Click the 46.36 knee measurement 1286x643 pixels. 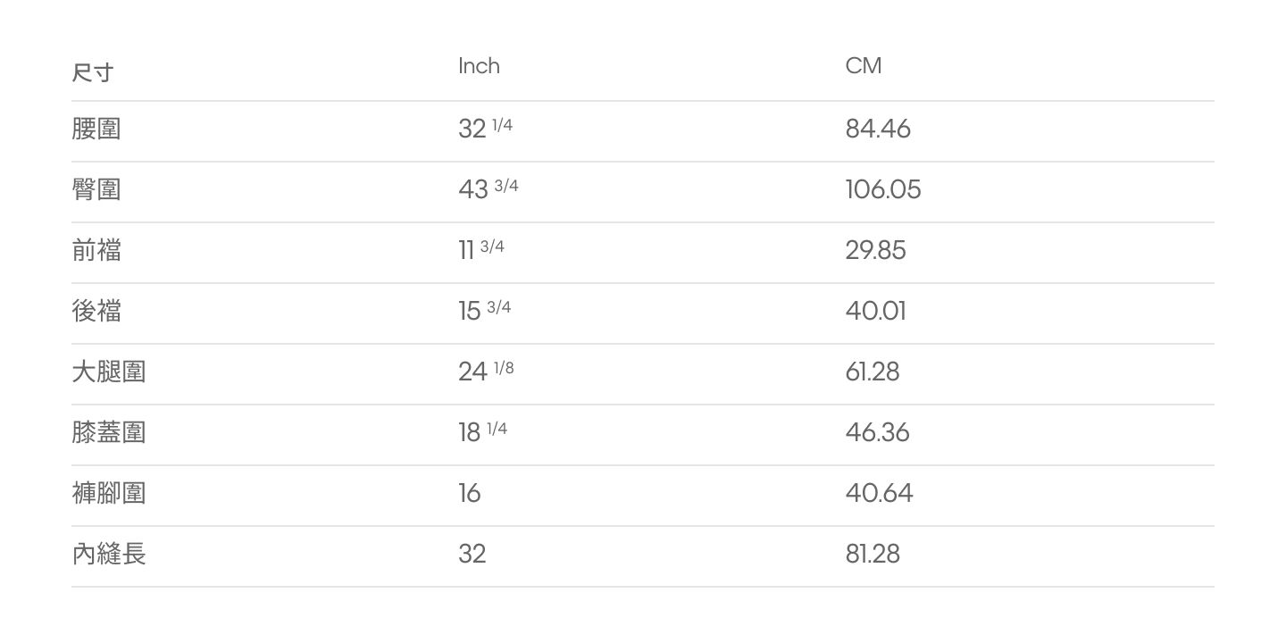click(x=878, y=433)
